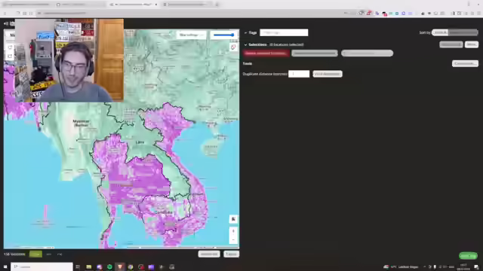Open the map type dropdown on map
The width and height of the screenshot is (483, 271).
tap(191, 35)
